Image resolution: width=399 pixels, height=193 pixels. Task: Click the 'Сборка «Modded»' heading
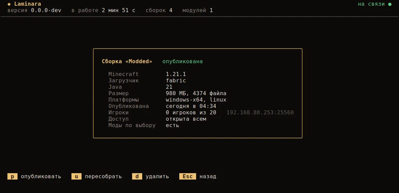127,62
